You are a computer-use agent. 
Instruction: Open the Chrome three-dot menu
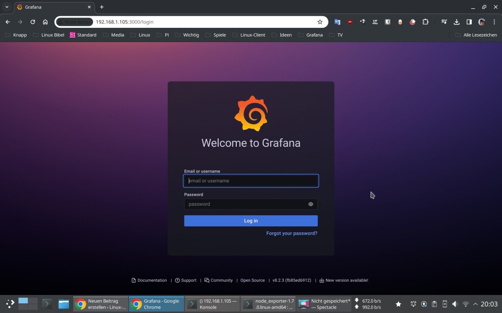tap(494, 22)
